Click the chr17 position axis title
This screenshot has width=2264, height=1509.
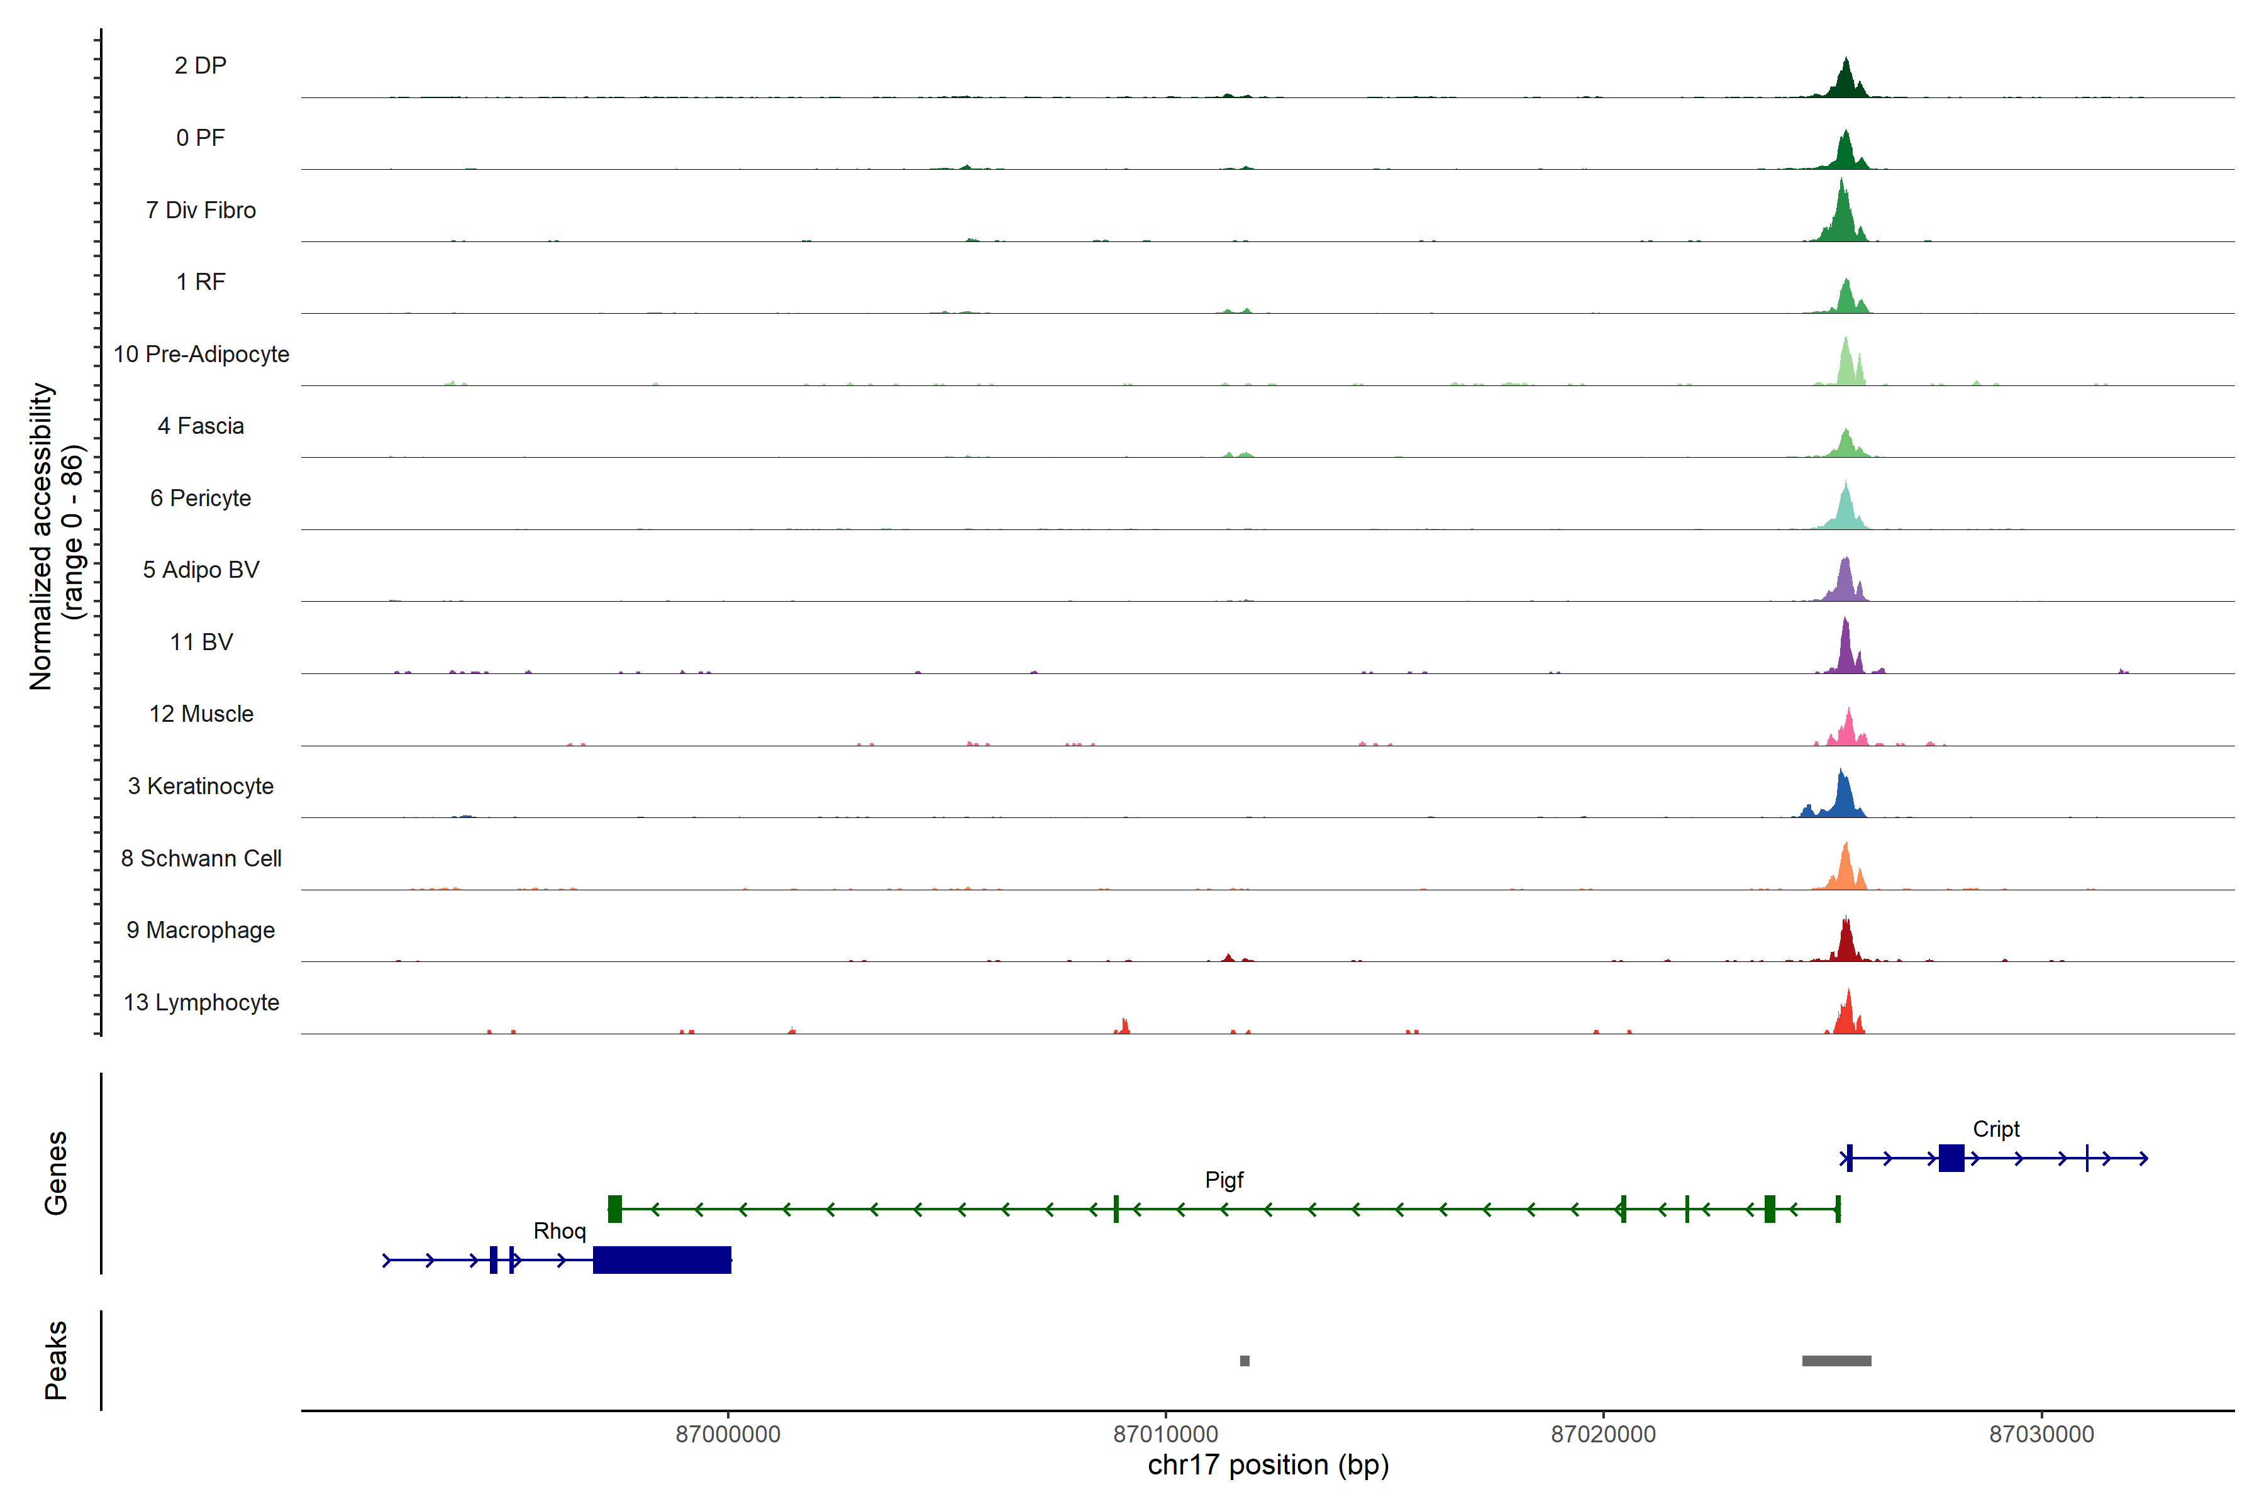coord(1268,1466)
